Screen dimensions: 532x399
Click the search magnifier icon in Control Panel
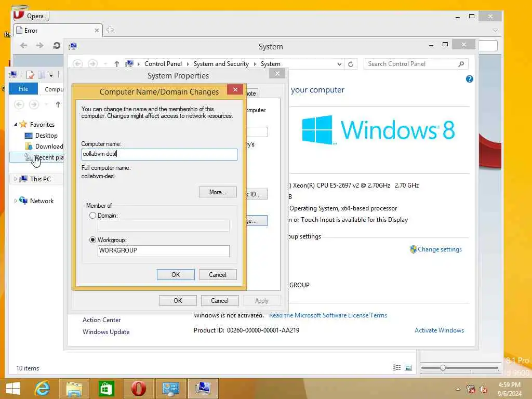tap(461, 64)
